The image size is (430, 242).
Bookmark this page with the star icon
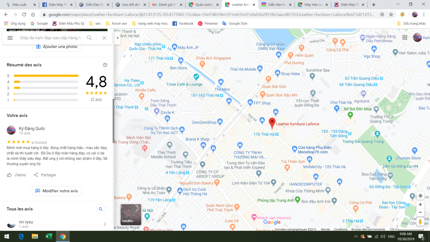click(391, 14)
